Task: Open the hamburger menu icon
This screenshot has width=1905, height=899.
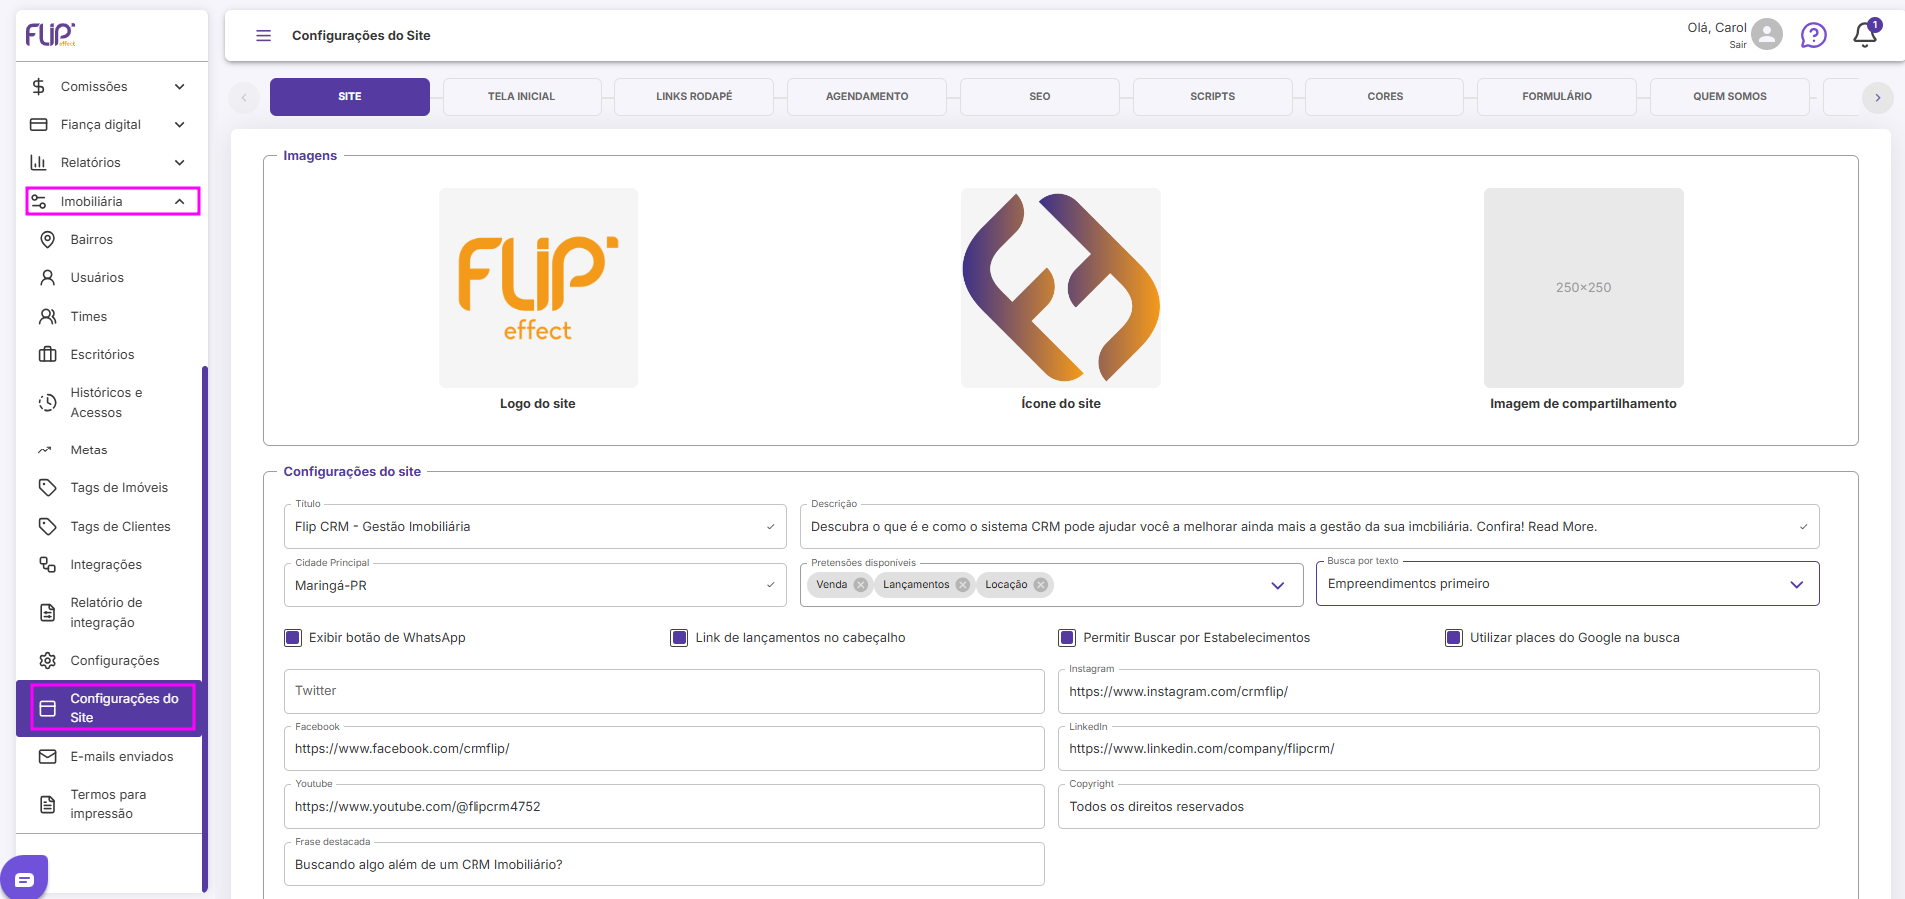Action: pos(264,36)
